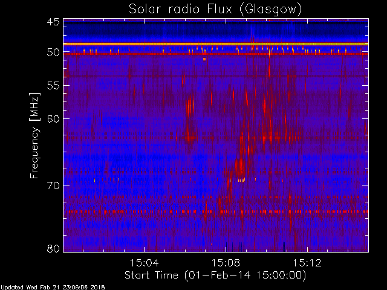Click the '50' frequency tick label
This screenshot has width=387, height=290.
53,53
